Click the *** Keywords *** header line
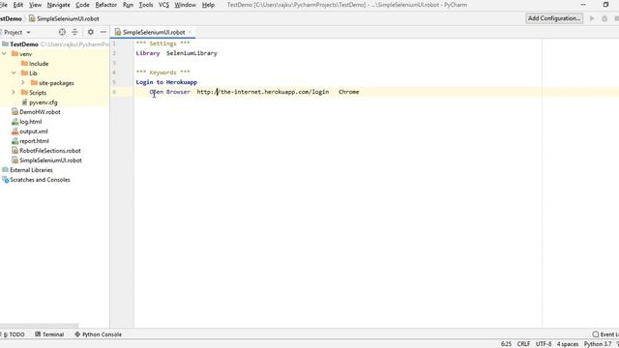The width and height of the screenshot is (619, 348). (x=163, y=72)
